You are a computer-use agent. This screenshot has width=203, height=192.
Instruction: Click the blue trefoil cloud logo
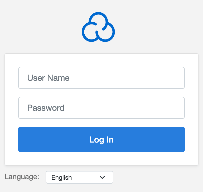[98, 27]
